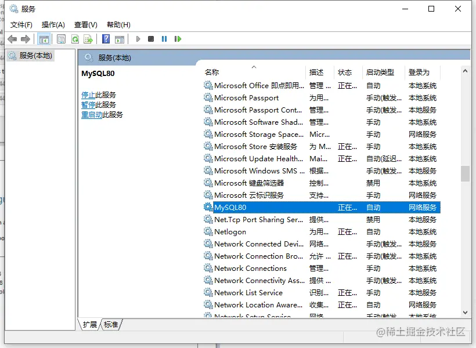Click the gear icon beside Microsoft 键盘筛选器
The height and width of the screenshot is (348, 476).
click(x=208, y=183)
